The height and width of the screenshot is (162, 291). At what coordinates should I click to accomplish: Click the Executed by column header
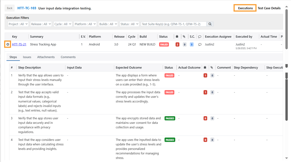[244, 37]
